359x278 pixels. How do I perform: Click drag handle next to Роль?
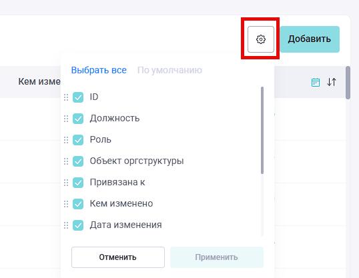[66, 140]
